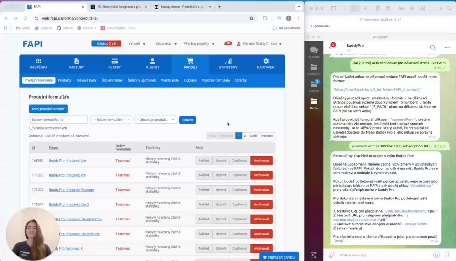The height and width of the screenshot is (261, 456).
Task: Open Gmail bookmark in bookmarks bar
Action: pyautogui.click(x=23, y=28)
